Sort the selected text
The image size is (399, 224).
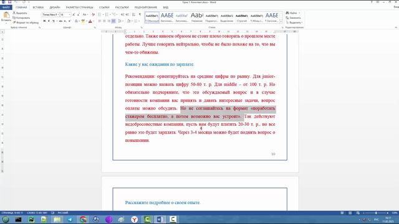pos(133,15)
